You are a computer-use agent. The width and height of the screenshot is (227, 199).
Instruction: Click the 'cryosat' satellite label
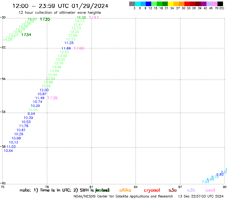[x=152, y=190]
